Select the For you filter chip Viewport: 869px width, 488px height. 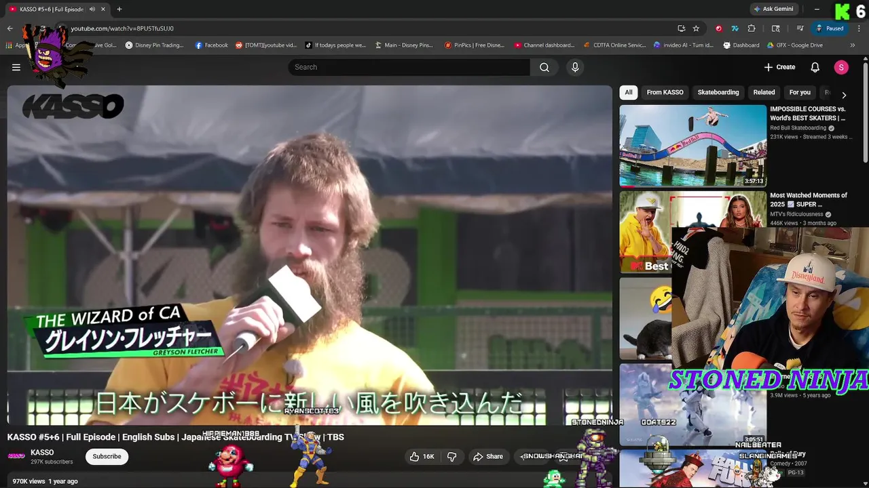(800, 92)
